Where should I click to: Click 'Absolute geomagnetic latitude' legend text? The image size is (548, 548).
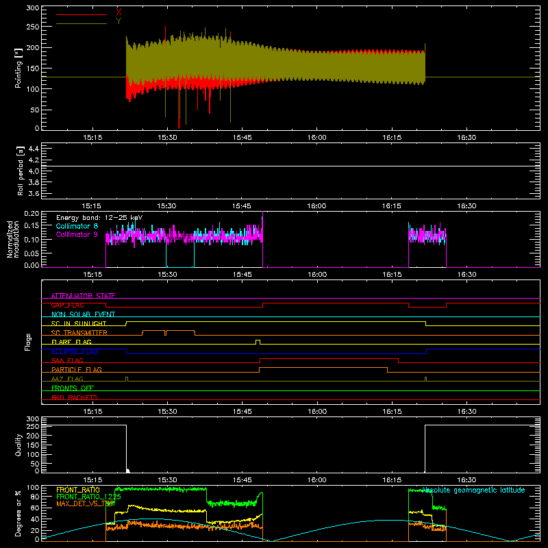tap(473, 490)
